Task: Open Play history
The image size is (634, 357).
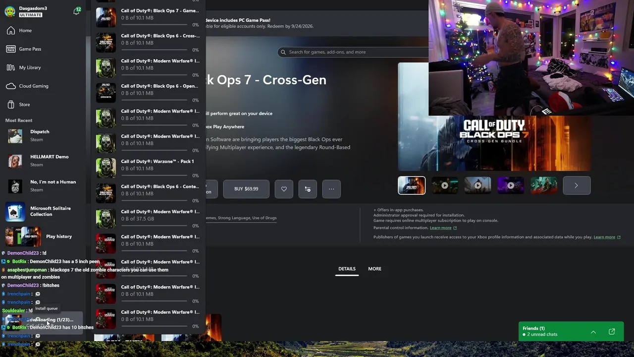Action: pyautogui.click(x=43, y=237)
